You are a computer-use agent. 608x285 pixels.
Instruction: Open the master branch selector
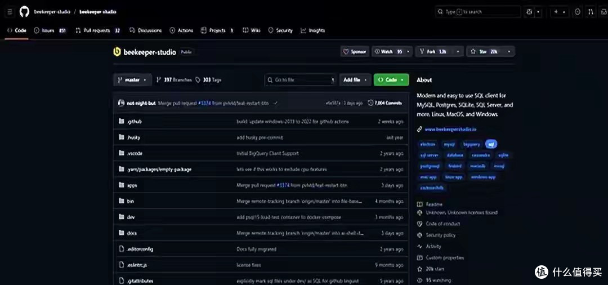pyautogui.click(x=132, y=80)
